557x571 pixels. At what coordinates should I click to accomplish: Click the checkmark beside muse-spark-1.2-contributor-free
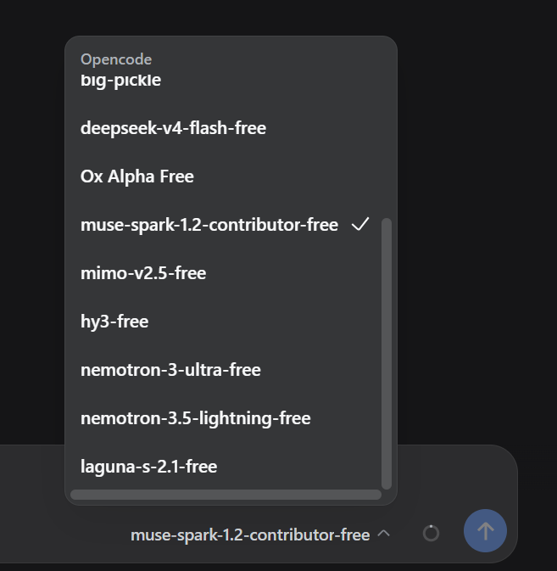tap(360, 224)
